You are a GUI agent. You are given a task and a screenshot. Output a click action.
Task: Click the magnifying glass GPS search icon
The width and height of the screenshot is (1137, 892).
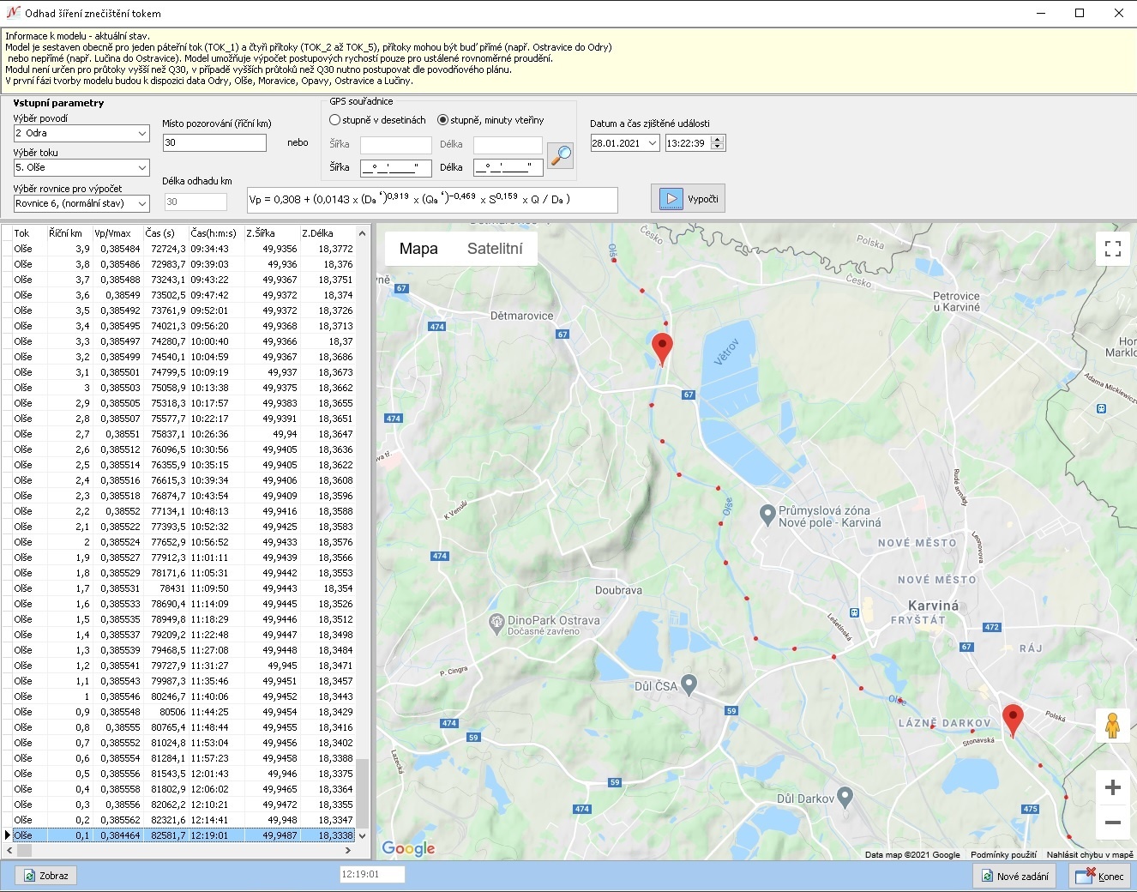tap(560, 155)
